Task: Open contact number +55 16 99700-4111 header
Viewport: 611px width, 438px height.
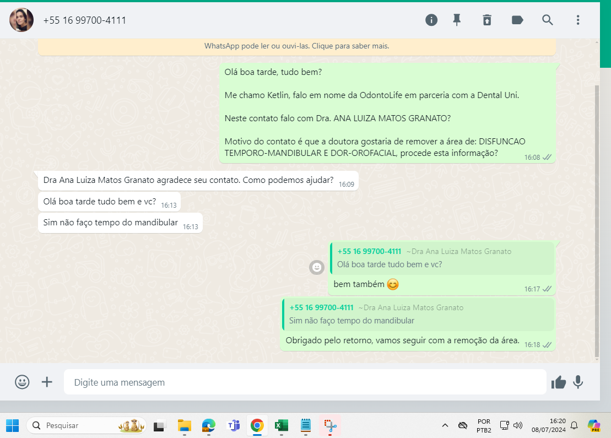Action: 84,20
